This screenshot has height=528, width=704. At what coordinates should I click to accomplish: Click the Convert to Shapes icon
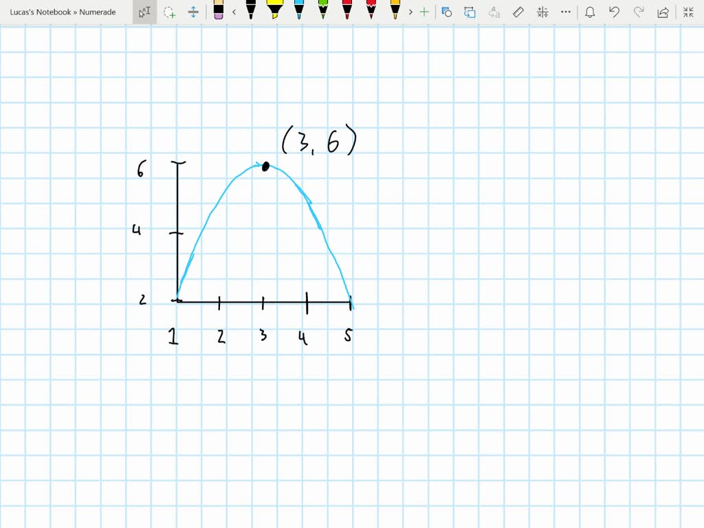pyautogui.click(x=448, y=12)
